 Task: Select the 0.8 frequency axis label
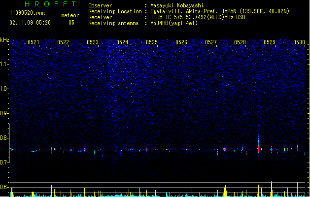pyautogui.click(x=4, y=138)
